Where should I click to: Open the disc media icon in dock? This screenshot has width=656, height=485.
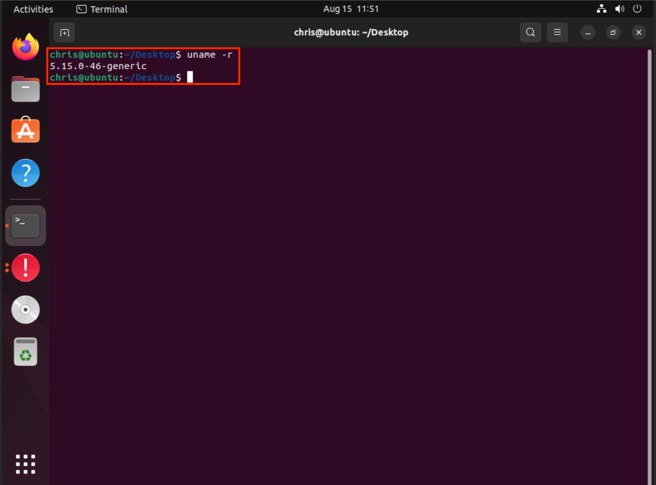pyautogui.click(x=26, y=310)
